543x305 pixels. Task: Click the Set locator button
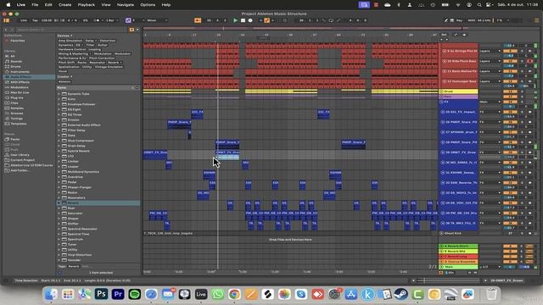pos(444,35)
